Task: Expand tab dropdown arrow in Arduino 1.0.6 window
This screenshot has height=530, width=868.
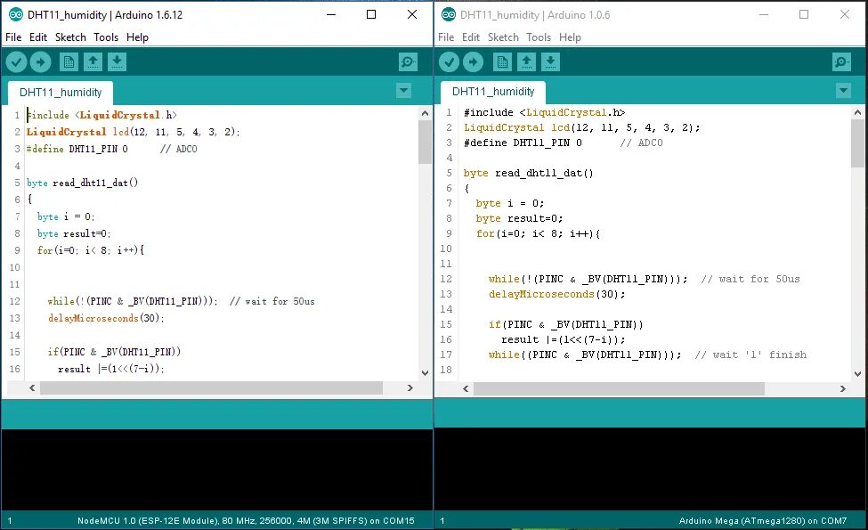Action: click(x=843, y=90)
